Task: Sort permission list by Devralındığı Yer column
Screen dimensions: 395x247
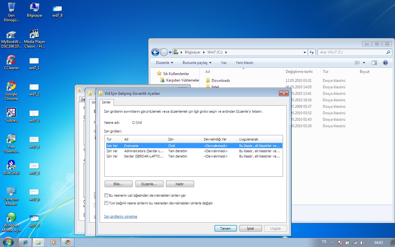Action: point(220,139)
